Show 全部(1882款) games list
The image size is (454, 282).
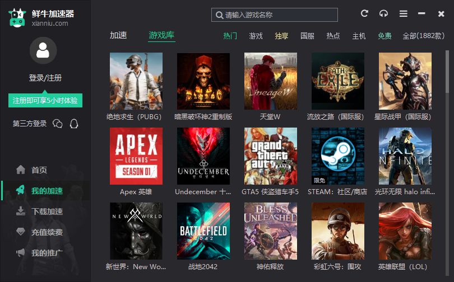[424, 36]
